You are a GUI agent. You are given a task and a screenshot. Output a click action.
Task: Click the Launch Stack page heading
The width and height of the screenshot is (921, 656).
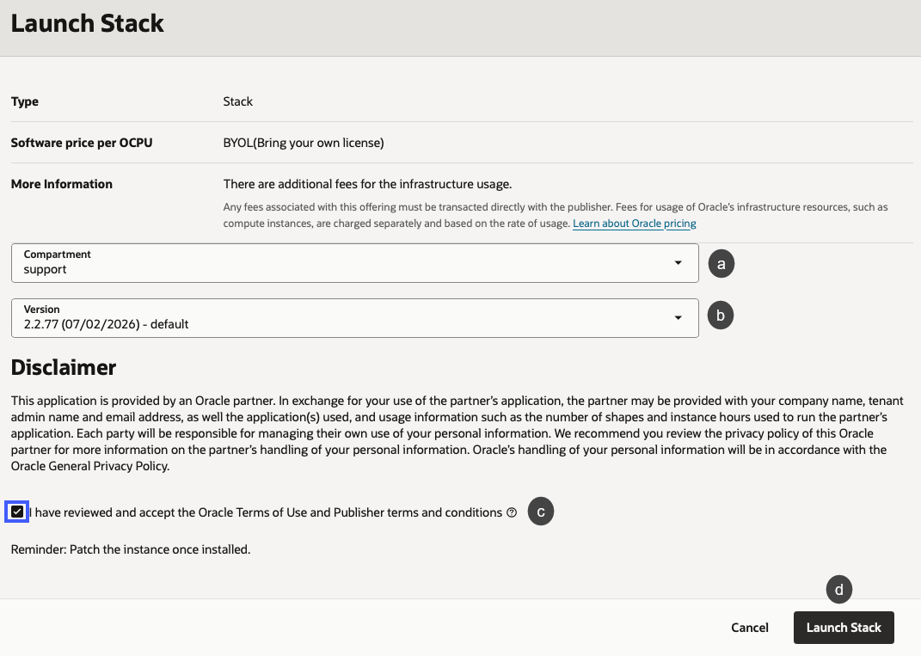87,23
